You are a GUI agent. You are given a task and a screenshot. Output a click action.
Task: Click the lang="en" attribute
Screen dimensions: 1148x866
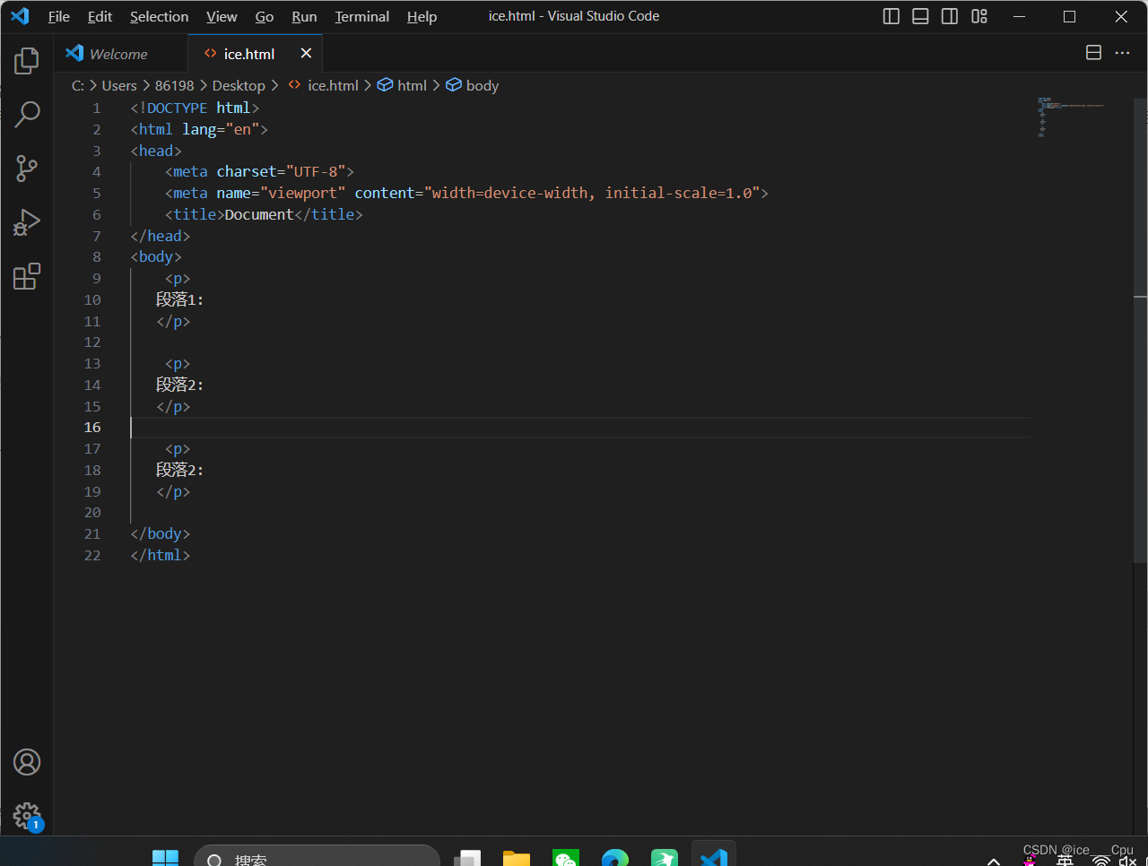(x=221, y=129)
